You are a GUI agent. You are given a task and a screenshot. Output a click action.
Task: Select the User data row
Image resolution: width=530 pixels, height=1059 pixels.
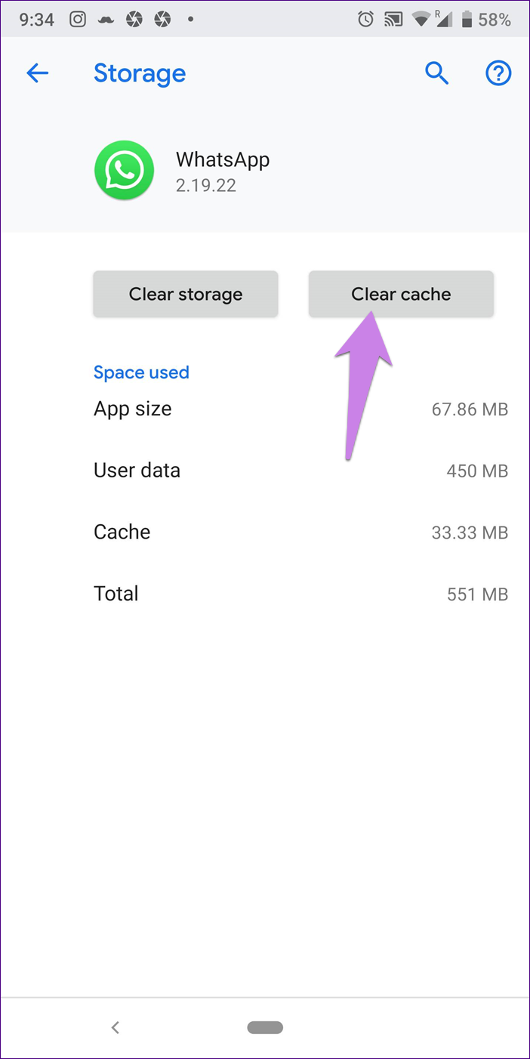tap(300, 471)
